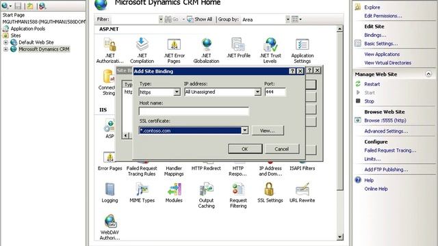Screen dimensions: 438x246
Task: Click Show All in filter bar
Action: 199,19
